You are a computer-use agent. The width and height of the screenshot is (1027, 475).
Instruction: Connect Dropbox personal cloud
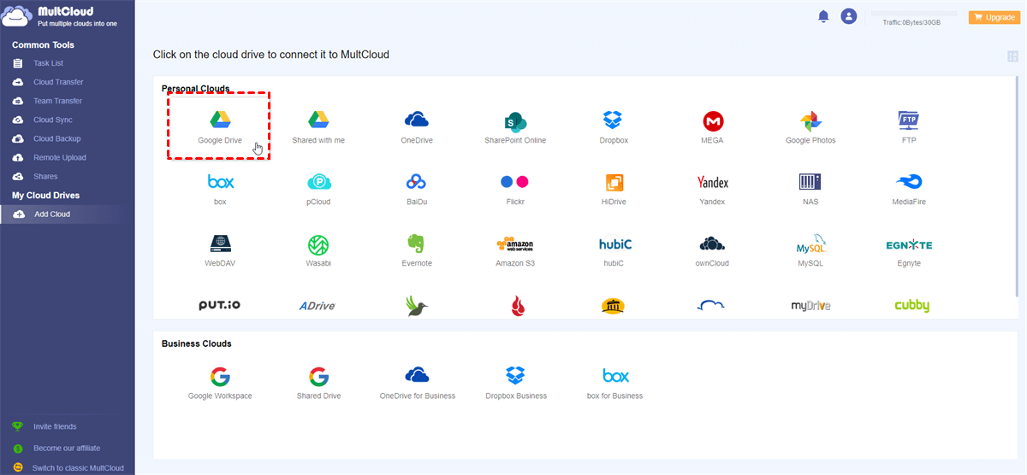pyautogui.click(x=614, y=126)
